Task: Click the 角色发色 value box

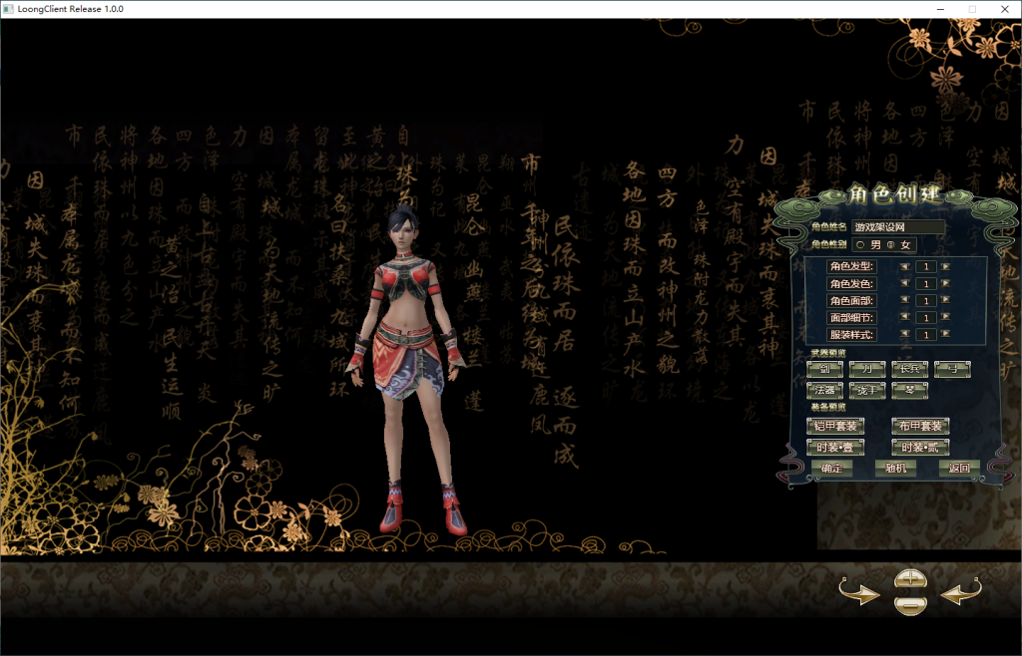Action: click(x=925, y=283)
